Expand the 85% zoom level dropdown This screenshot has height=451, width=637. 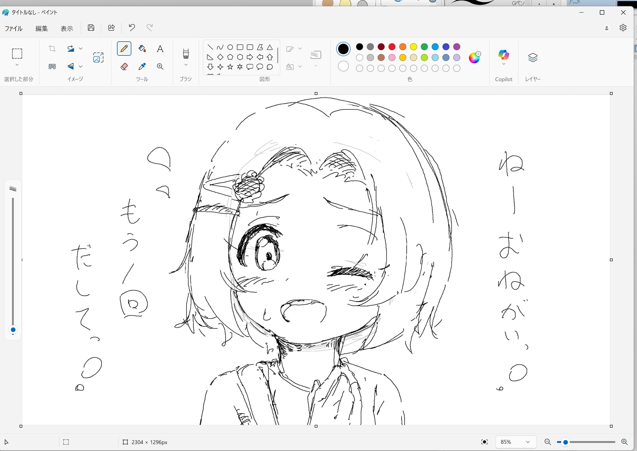pos(528,442)
